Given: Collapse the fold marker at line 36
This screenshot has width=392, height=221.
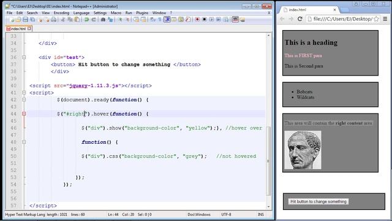Looking at the screenshot, I should [x=24, y=57].
